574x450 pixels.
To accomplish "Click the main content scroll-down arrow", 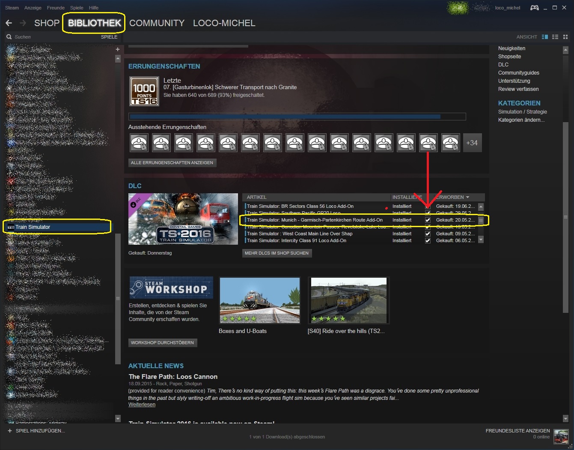I will coord(565,418).
